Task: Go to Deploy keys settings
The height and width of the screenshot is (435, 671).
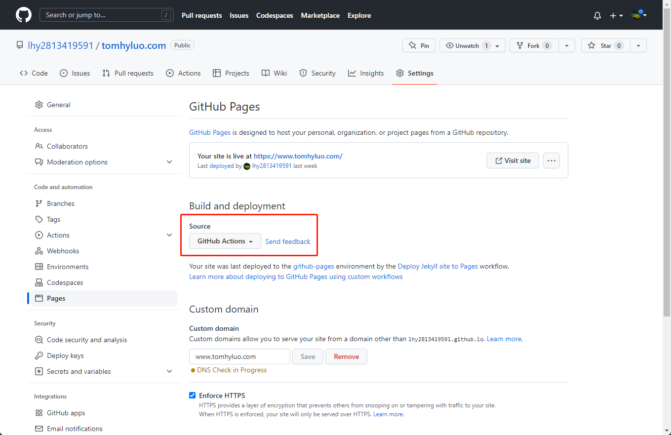Action: coord(65,356)
